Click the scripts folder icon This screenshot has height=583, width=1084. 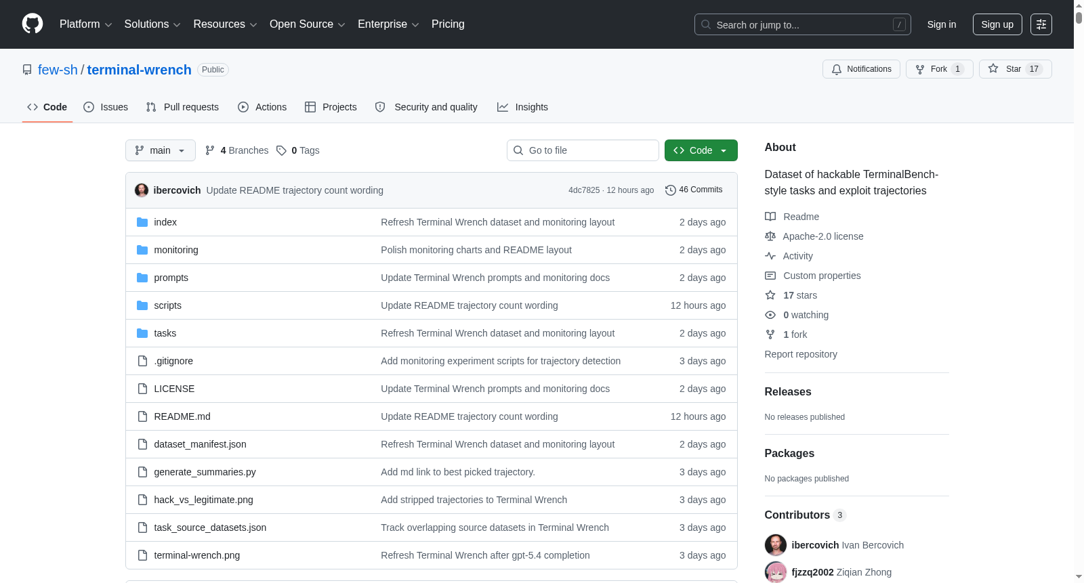click(142, 305)
